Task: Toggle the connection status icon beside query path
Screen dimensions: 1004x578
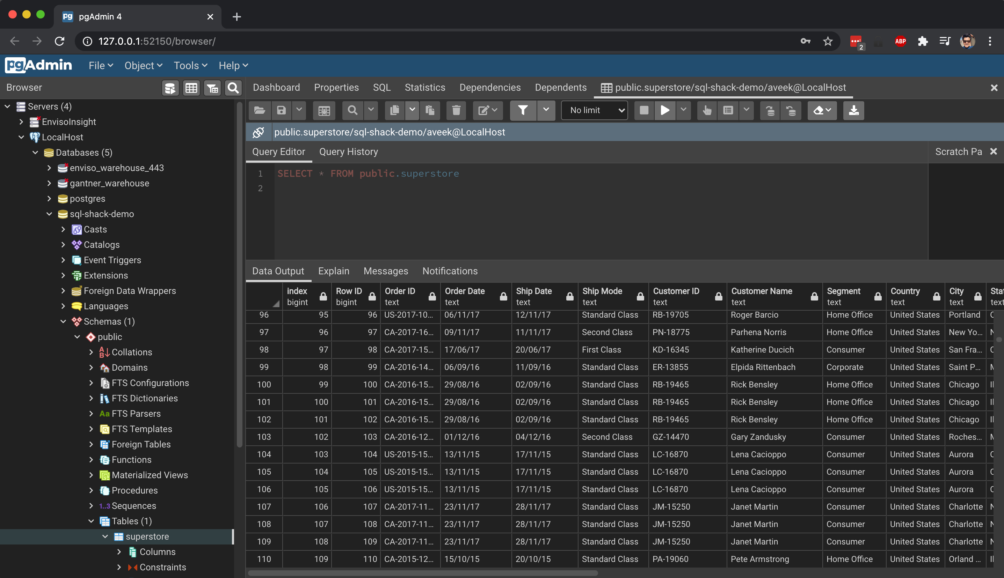Action: 259,132
